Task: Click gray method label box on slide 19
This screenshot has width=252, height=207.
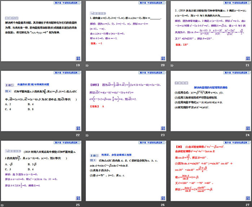Action: coord(12,18)
